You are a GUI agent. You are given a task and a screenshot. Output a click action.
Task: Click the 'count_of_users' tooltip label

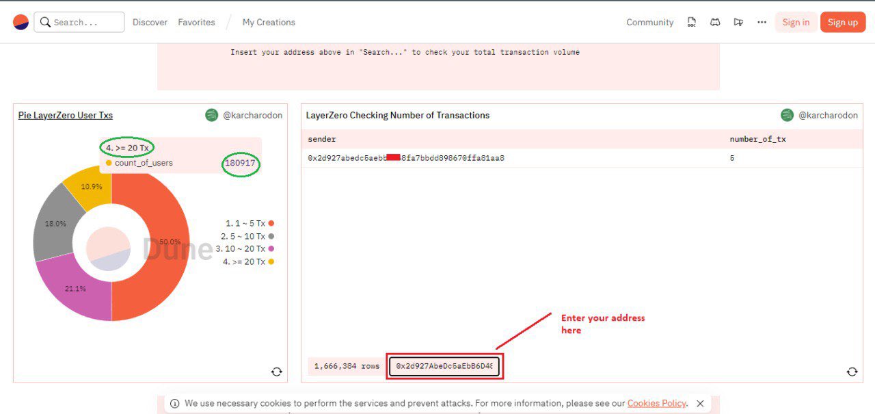pos(144,163)
